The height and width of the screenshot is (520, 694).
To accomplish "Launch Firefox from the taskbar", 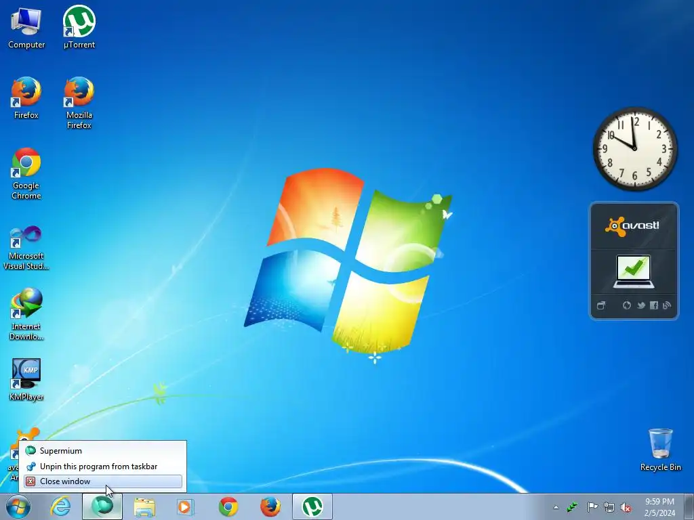I will click(x=270, y=506).
